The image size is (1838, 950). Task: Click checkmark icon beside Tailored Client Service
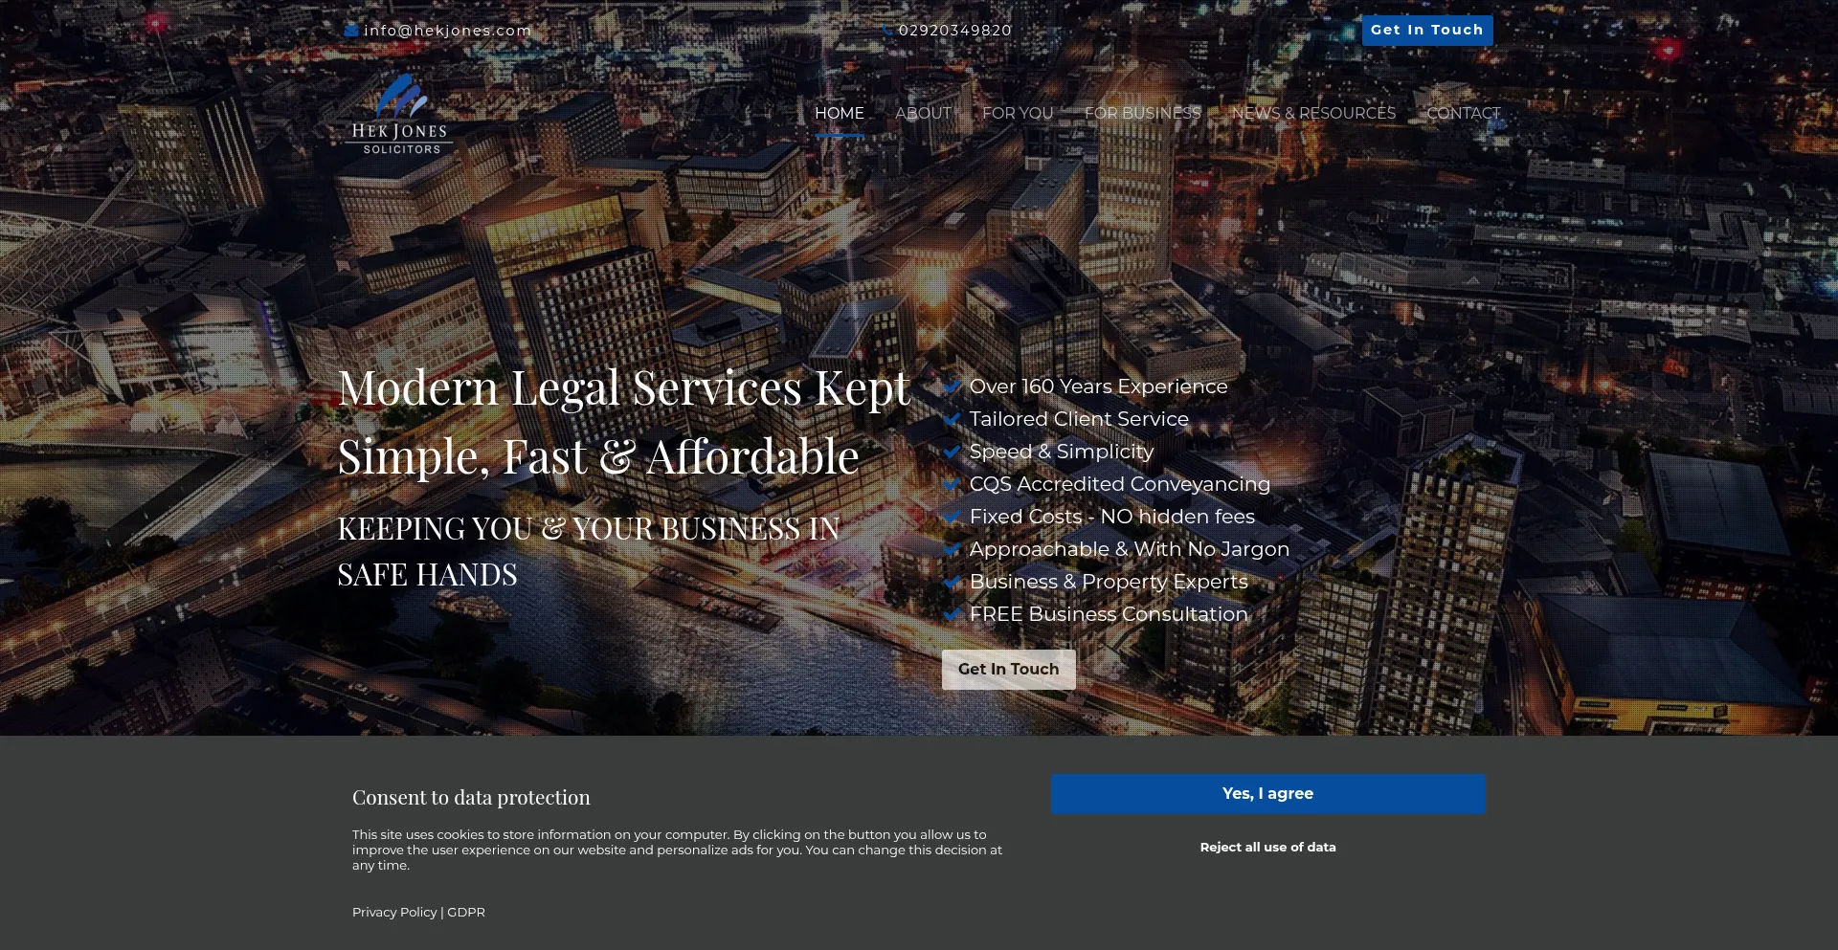coord(953,419)
